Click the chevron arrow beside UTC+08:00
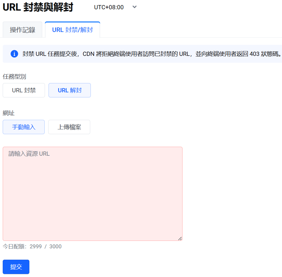This screenshot has height=277, width=282. 135,7
